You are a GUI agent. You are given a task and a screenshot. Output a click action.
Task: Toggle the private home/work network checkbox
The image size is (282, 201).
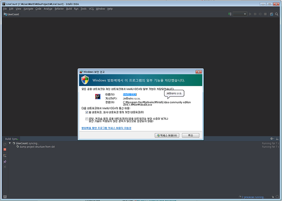pos(87,112)
